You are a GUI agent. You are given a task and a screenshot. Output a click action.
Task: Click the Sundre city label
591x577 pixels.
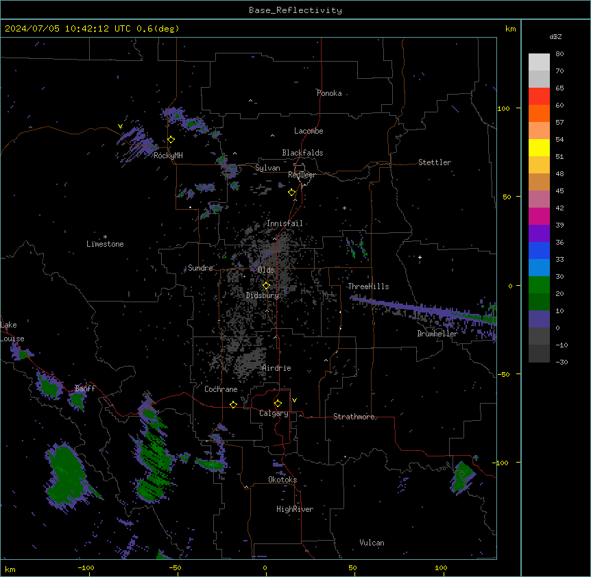click(200, 268)
